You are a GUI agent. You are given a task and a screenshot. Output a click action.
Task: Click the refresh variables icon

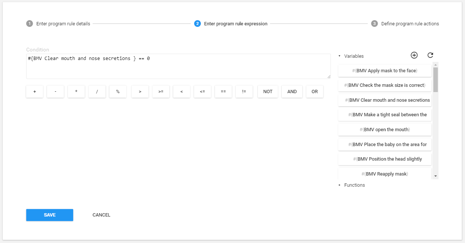coord(430,55)
